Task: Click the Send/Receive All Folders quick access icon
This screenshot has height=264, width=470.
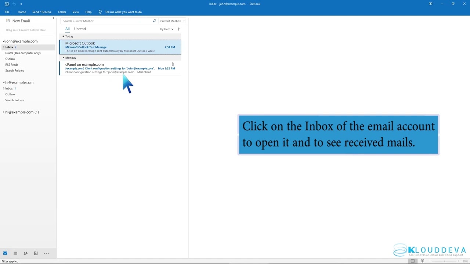Action: tap(7, 4)
